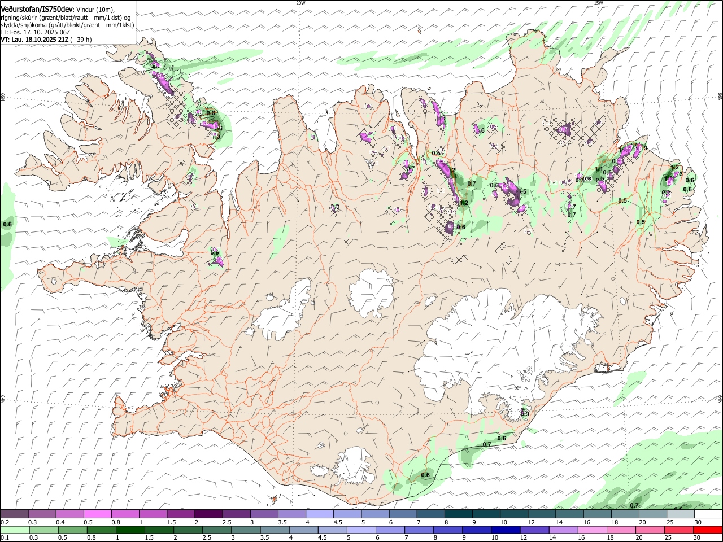Click the 20W longitude label

[x=300, y=3]
